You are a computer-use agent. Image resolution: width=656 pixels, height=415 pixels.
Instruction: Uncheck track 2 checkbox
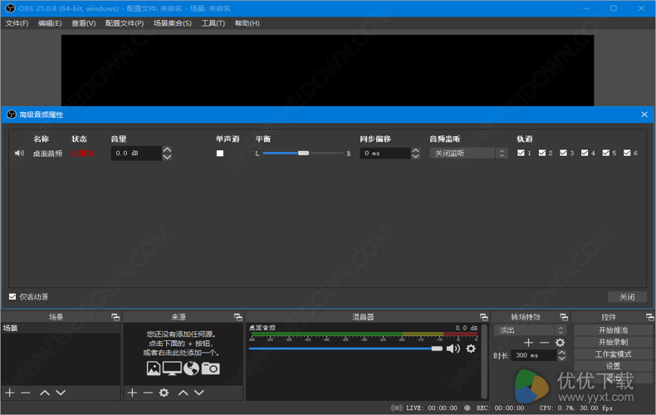click(542, 153)
